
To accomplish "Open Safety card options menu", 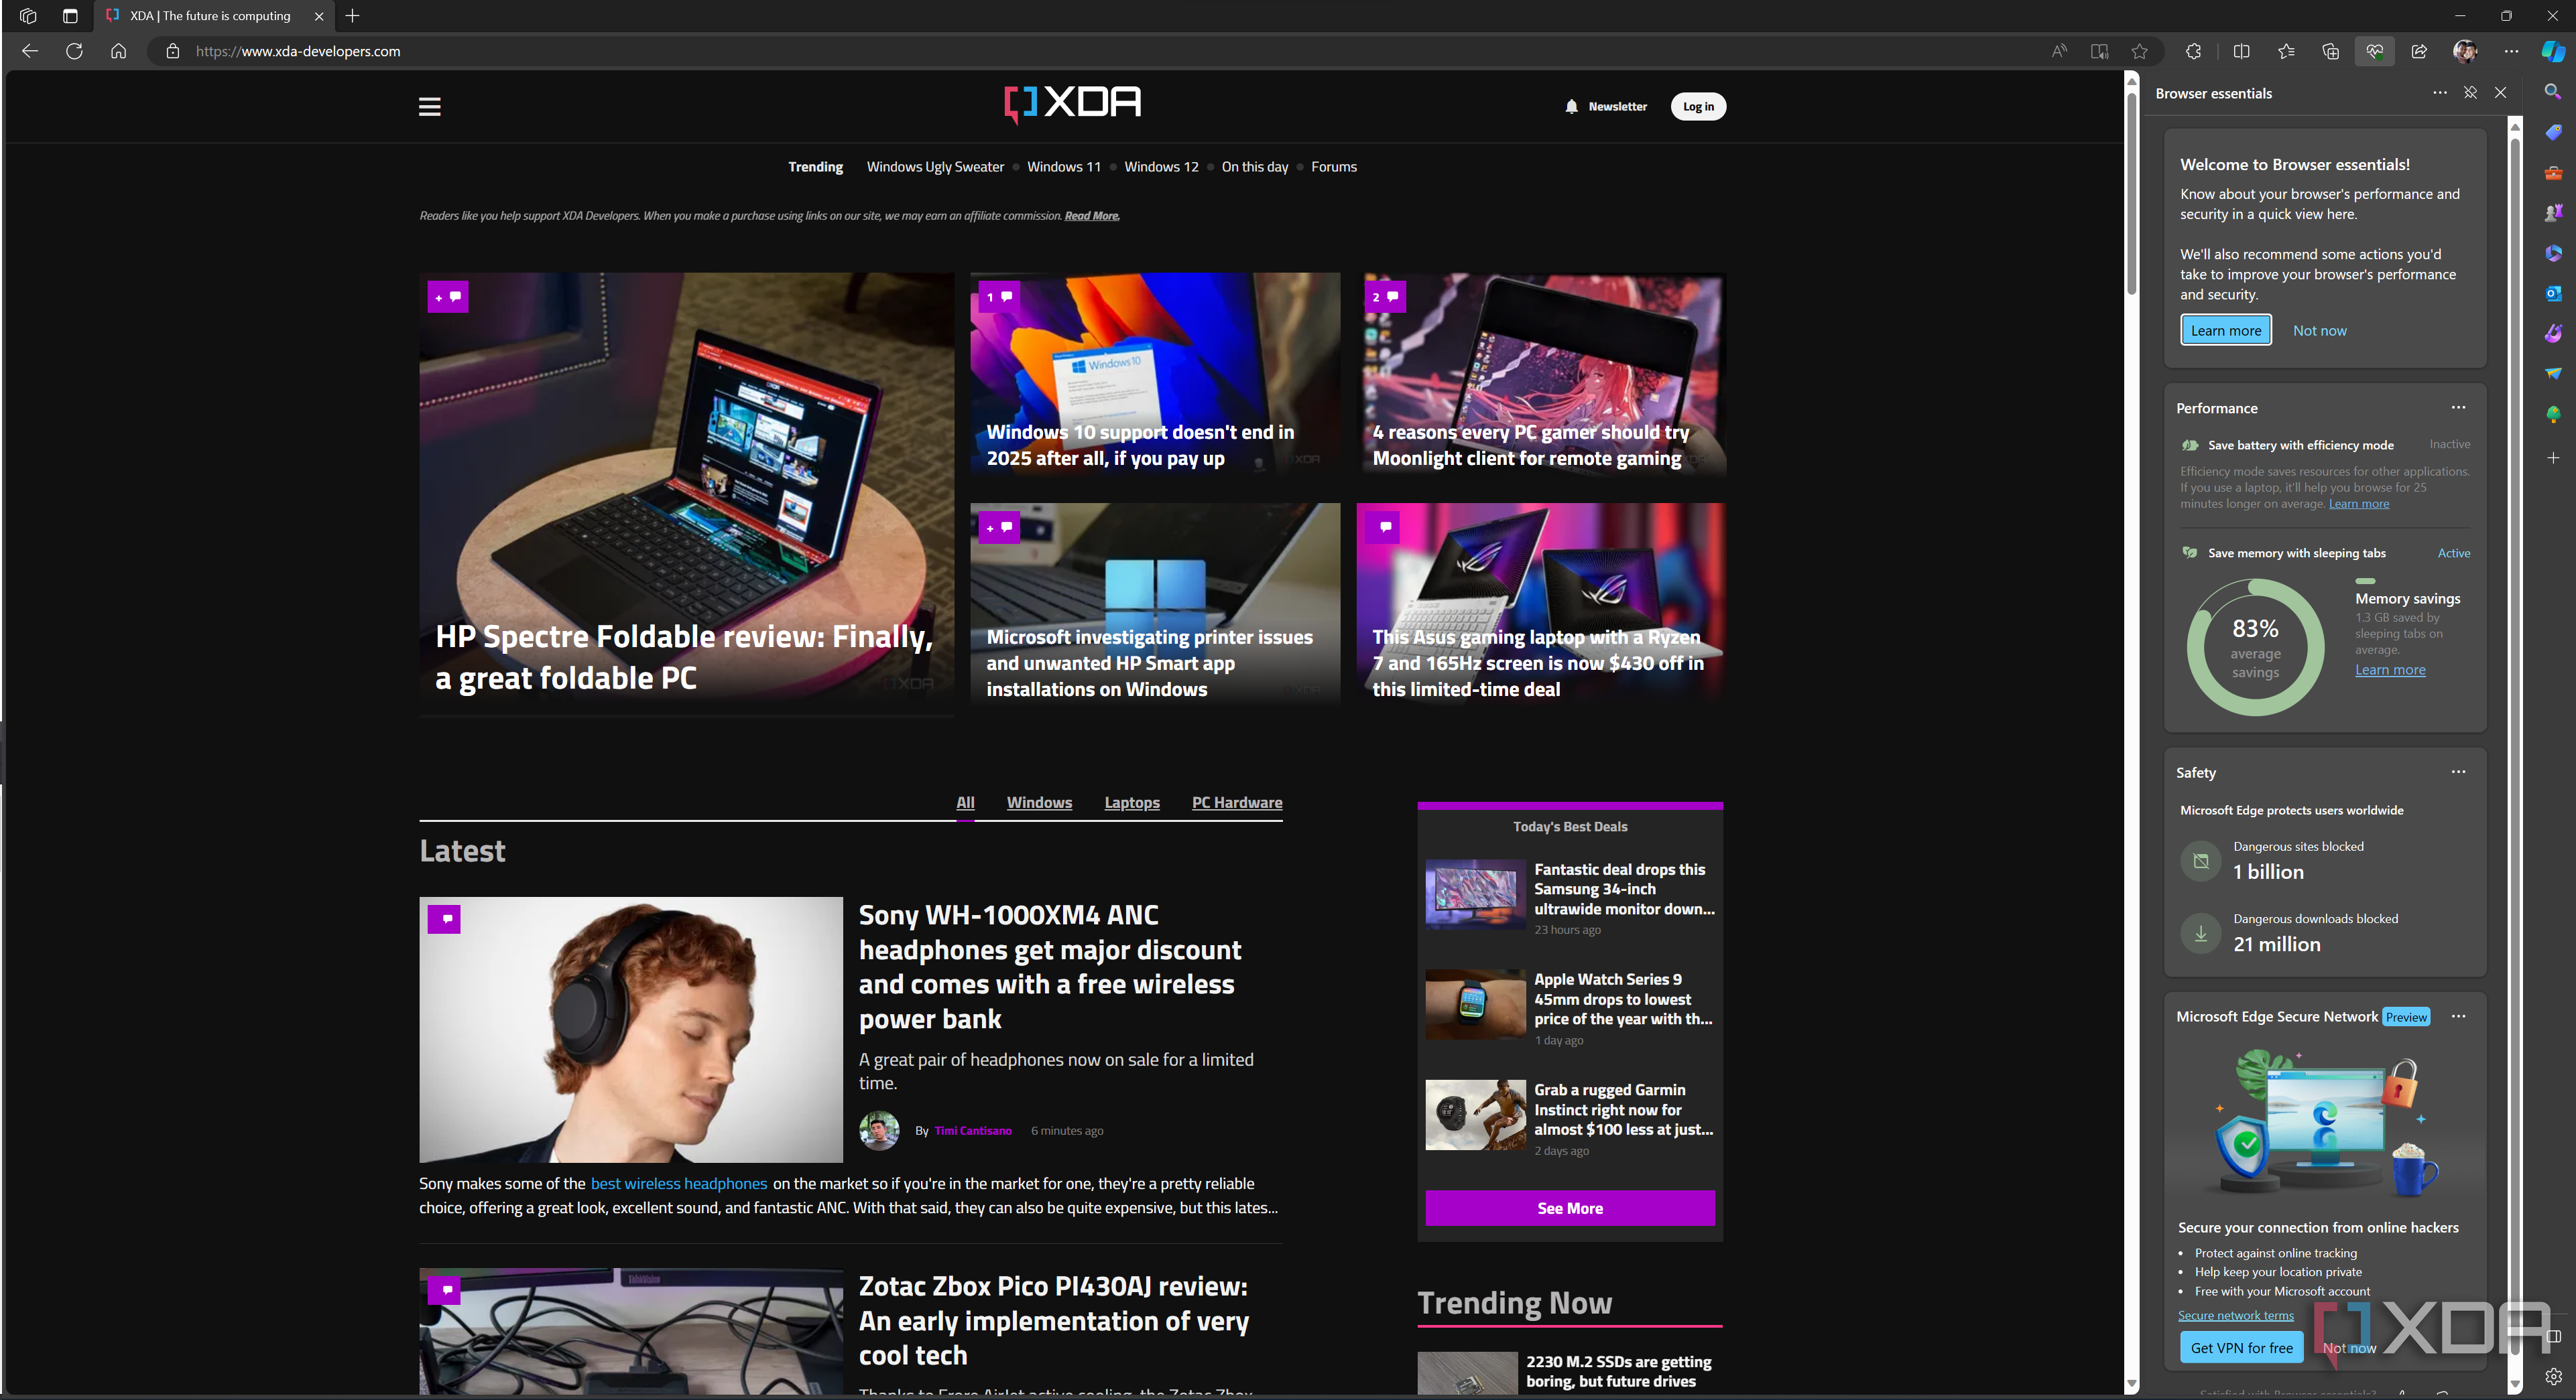I will [2458, 772].
